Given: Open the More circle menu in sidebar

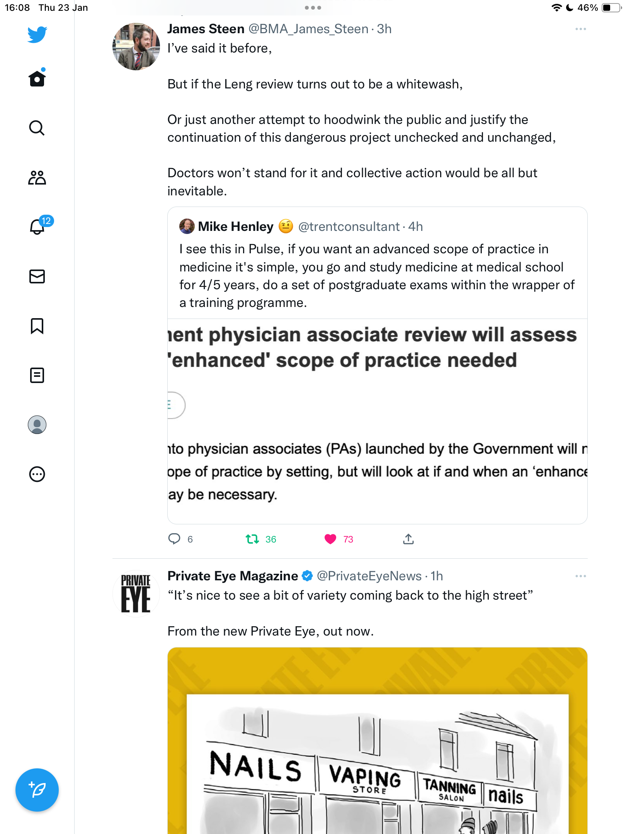Looking at the screenshot, I should point(37,474).
